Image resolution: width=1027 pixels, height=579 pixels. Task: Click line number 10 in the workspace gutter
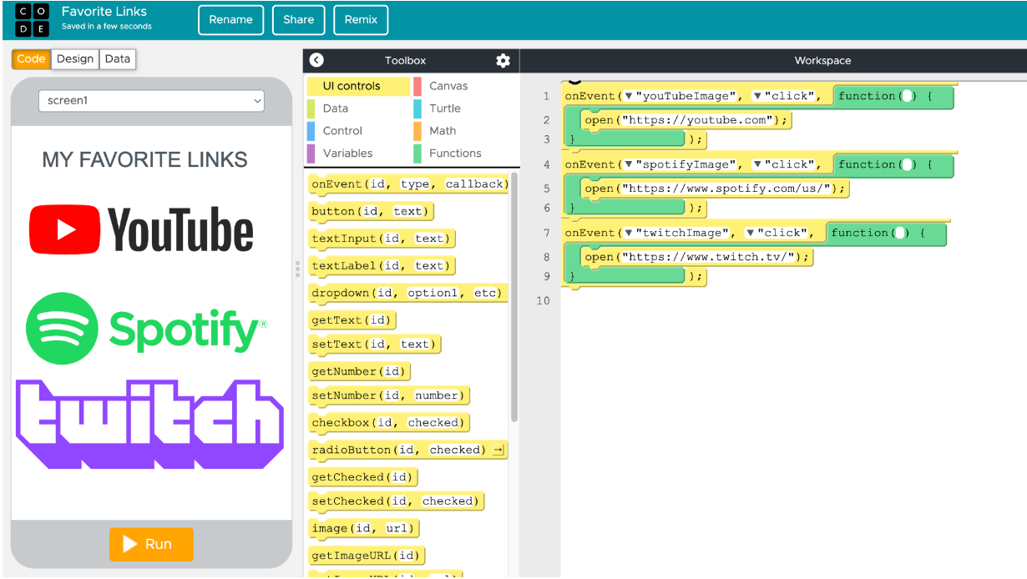[x=544, y=300]
